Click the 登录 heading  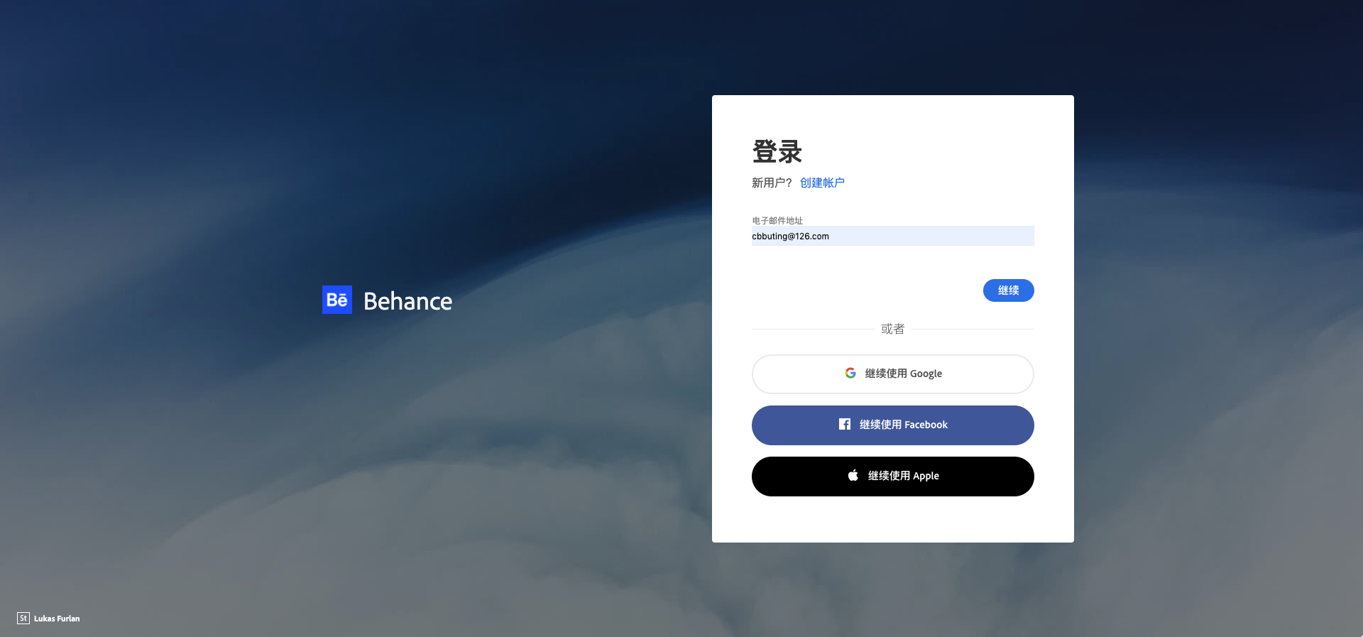point(777,151)
